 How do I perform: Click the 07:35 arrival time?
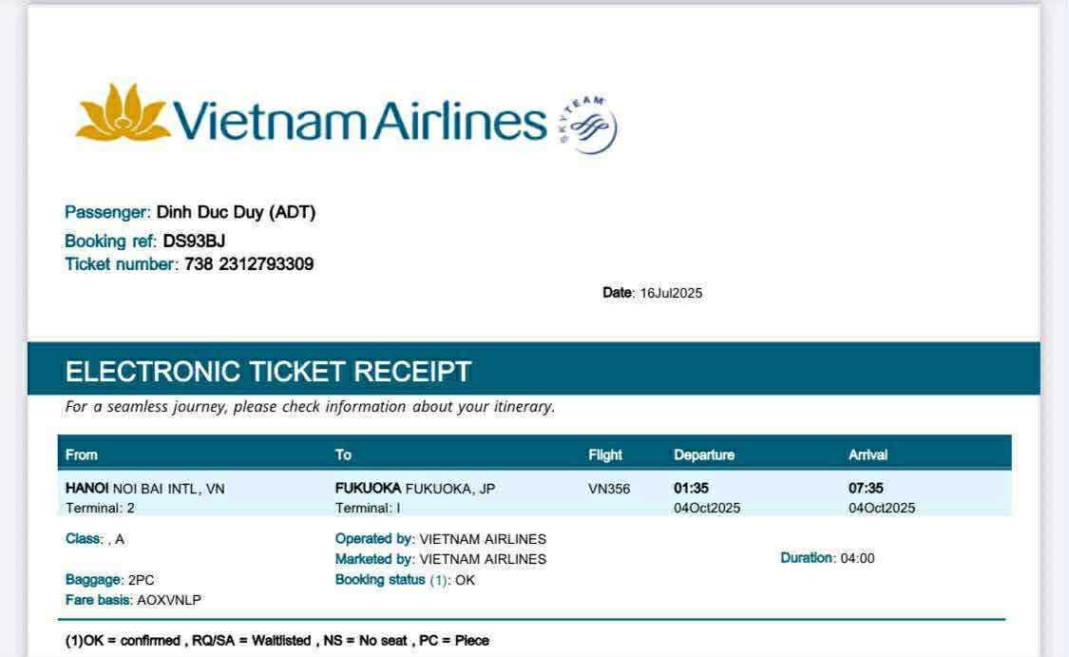pos(867,488)
